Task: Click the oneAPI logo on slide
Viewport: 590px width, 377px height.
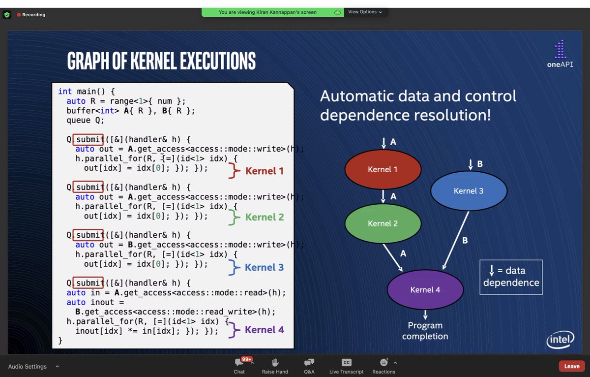Action: pyautogui.click(x=560, y=55)
